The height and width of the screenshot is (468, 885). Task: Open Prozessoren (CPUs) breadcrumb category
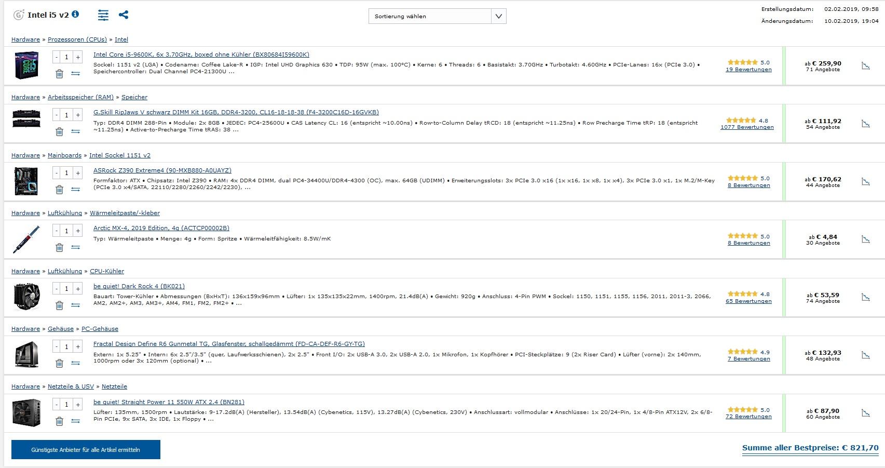[x=77, y=39]
